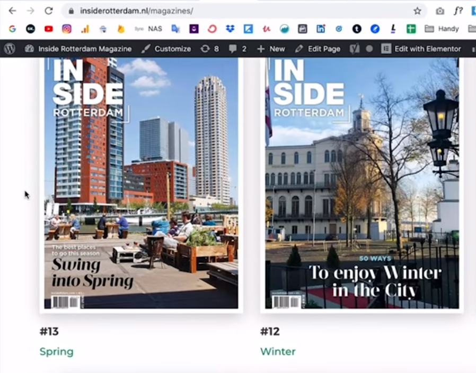Go back to the previous page

[12, 11]
